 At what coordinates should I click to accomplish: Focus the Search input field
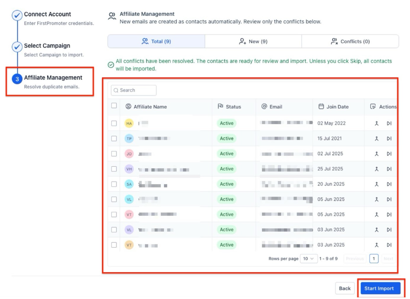[134, 90]
